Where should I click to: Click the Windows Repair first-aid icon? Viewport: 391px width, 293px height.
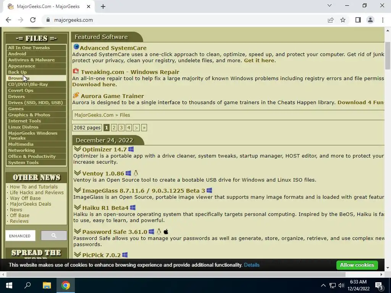point(76,71)
